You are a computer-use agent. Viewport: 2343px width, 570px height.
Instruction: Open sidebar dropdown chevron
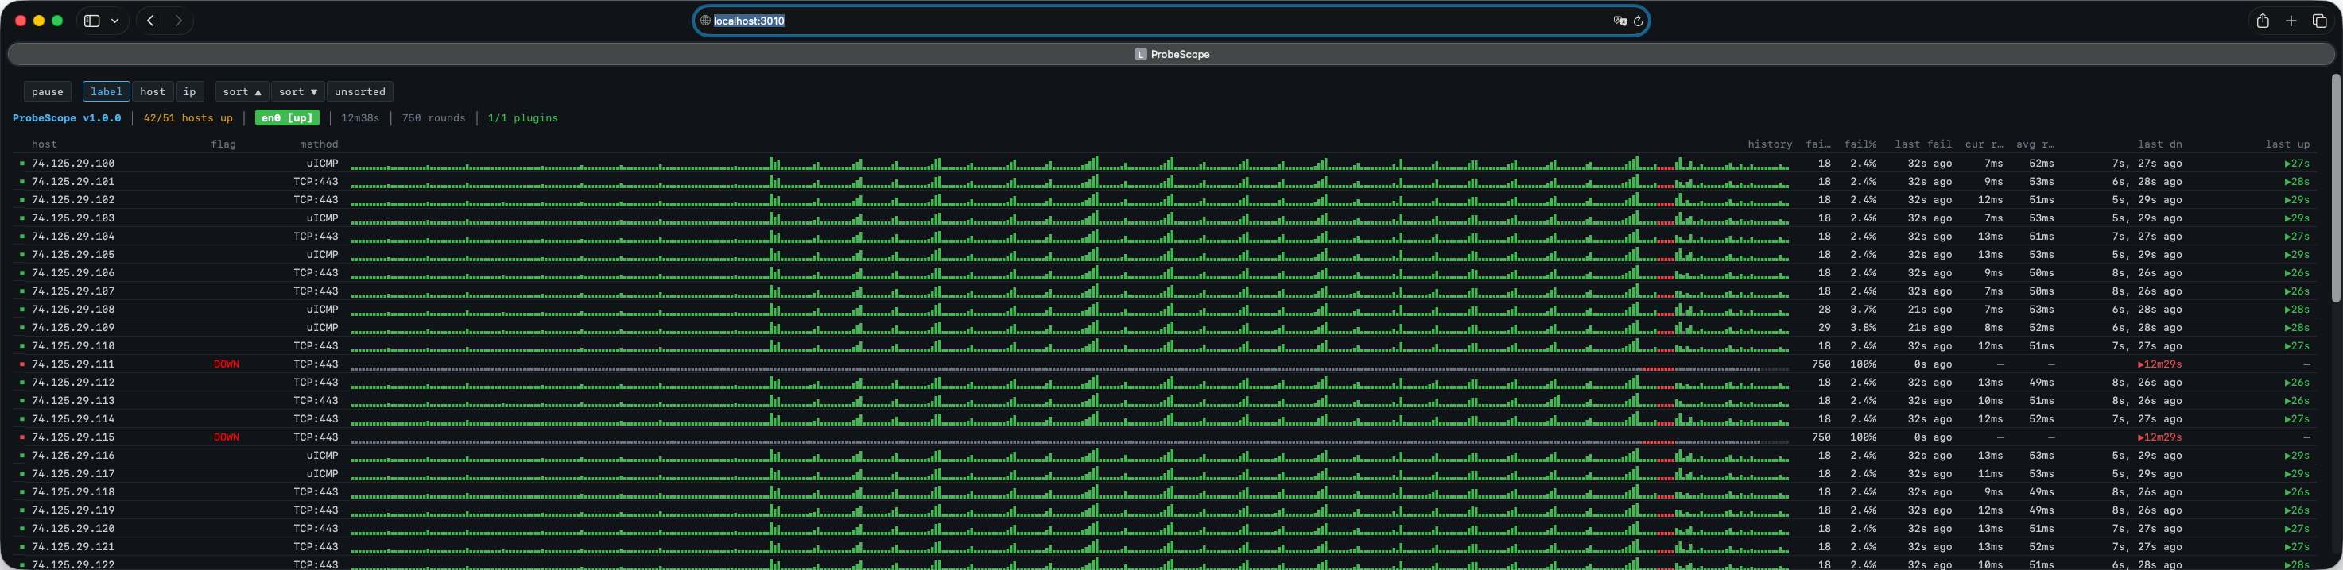pos(114,21)
